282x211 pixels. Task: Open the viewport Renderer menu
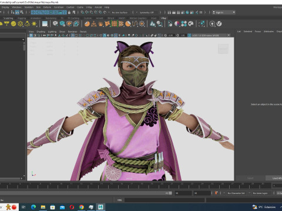(x=72, y=32)
